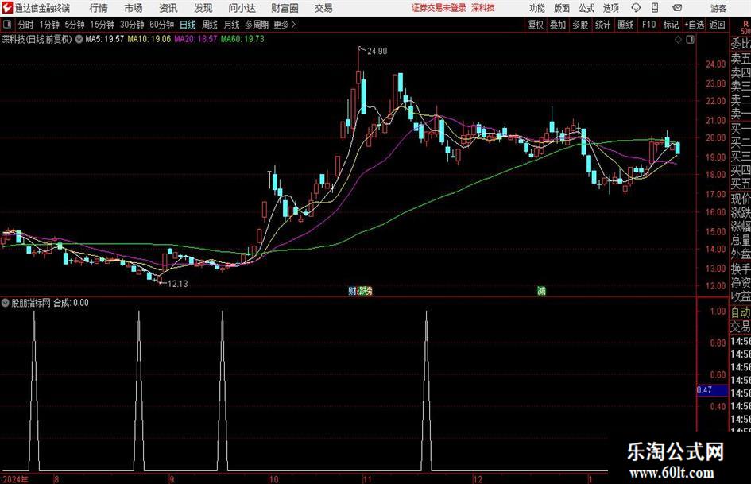
Task: Click the MA20: 18.57 indicator value
Action: click(195, 39)
